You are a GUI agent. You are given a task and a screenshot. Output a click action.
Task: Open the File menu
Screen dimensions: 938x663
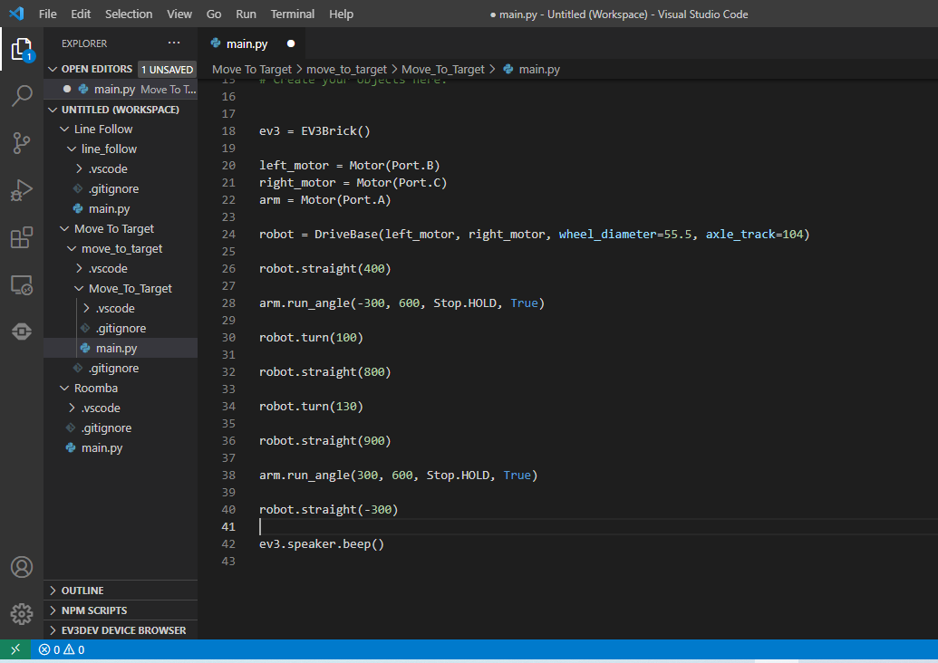pyautogui.click(x=47, y=14)
